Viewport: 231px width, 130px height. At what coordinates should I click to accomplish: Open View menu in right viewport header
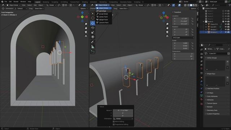pos(113,5)
